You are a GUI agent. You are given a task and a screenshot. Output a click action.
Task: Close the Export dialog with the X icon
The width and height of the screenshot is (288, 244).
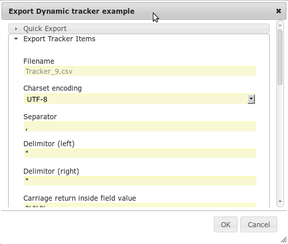click(278, 11)
